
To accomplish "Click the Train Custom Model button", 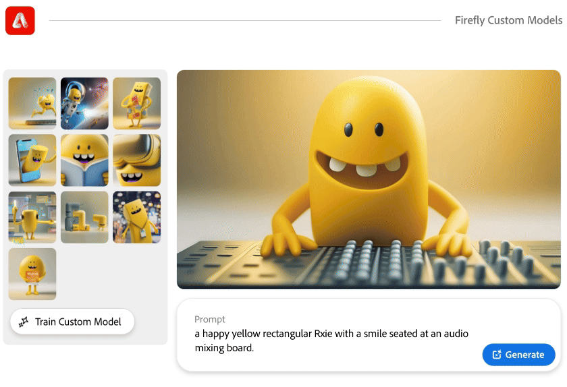I will (72, 321).
